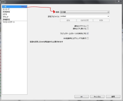Image resolution: width=123 pixels, height=101 pixels.
Task: Click the 削除 button
Action: pos(101,20)
